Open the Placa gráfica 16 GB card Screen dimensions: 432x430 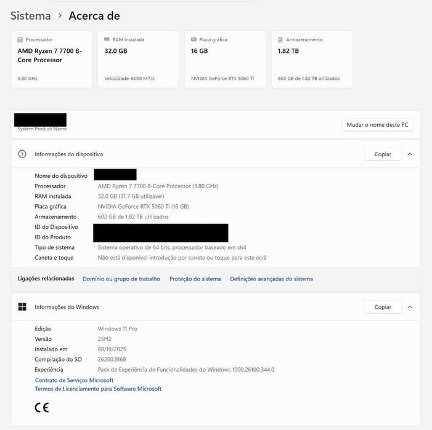pyautogui.click(x=225, y=60)
